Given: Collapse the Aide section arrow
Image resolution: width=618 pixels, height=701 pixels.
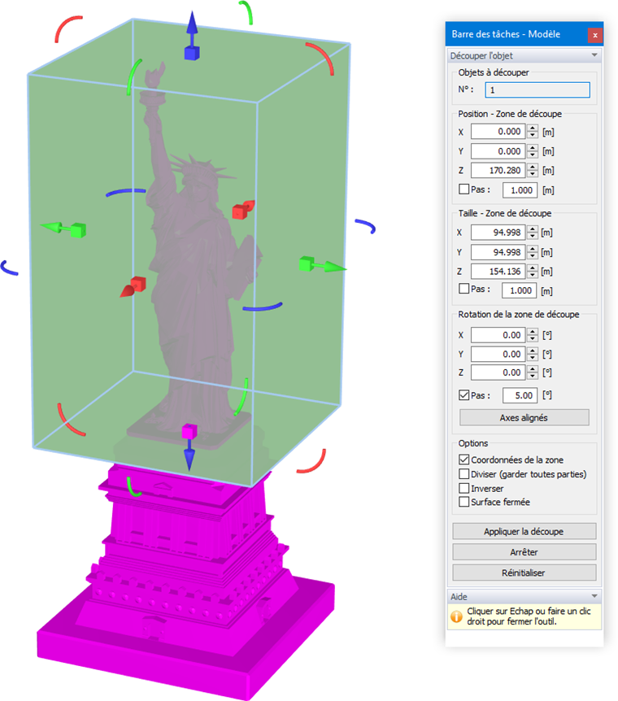Looking at the screenshot, I should [594, 596].
